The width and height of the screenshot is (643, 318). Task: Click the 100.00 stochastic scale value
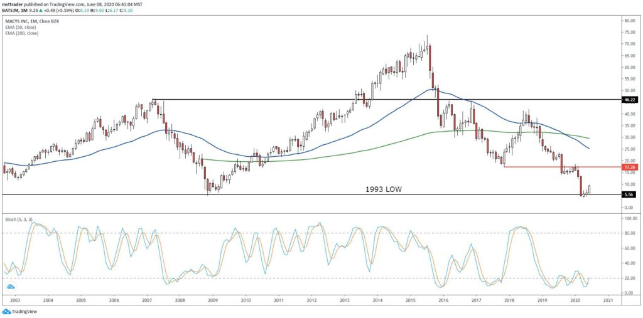(632, 219)
